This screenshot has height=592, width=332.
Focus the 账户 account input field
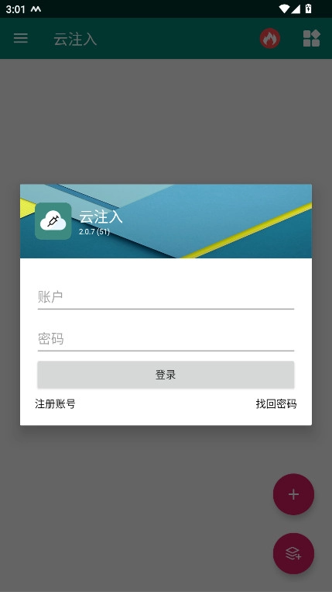click(166, 297)
